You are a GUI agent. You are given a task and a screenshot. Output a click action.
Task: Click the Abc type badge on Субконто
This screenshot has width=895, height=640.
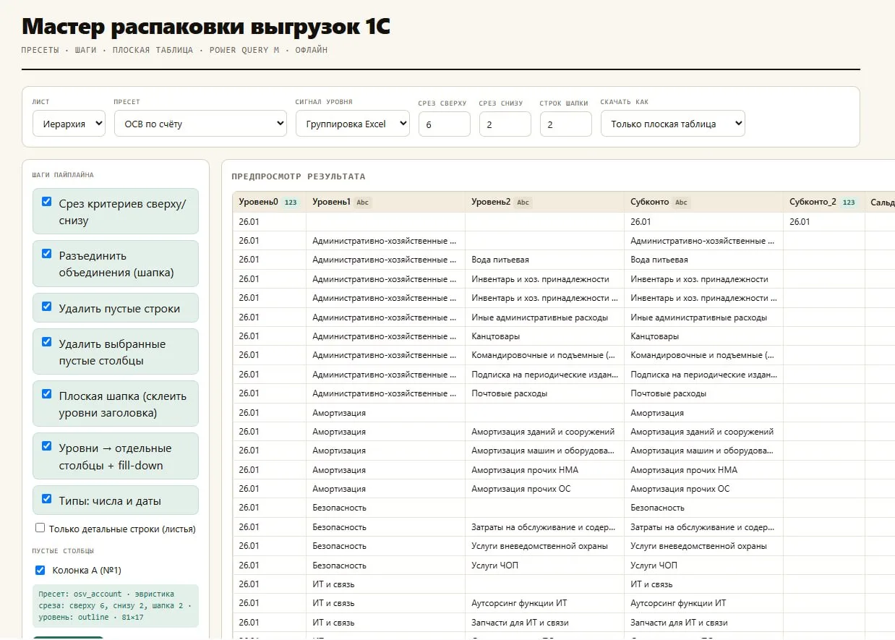pos(681,202)
